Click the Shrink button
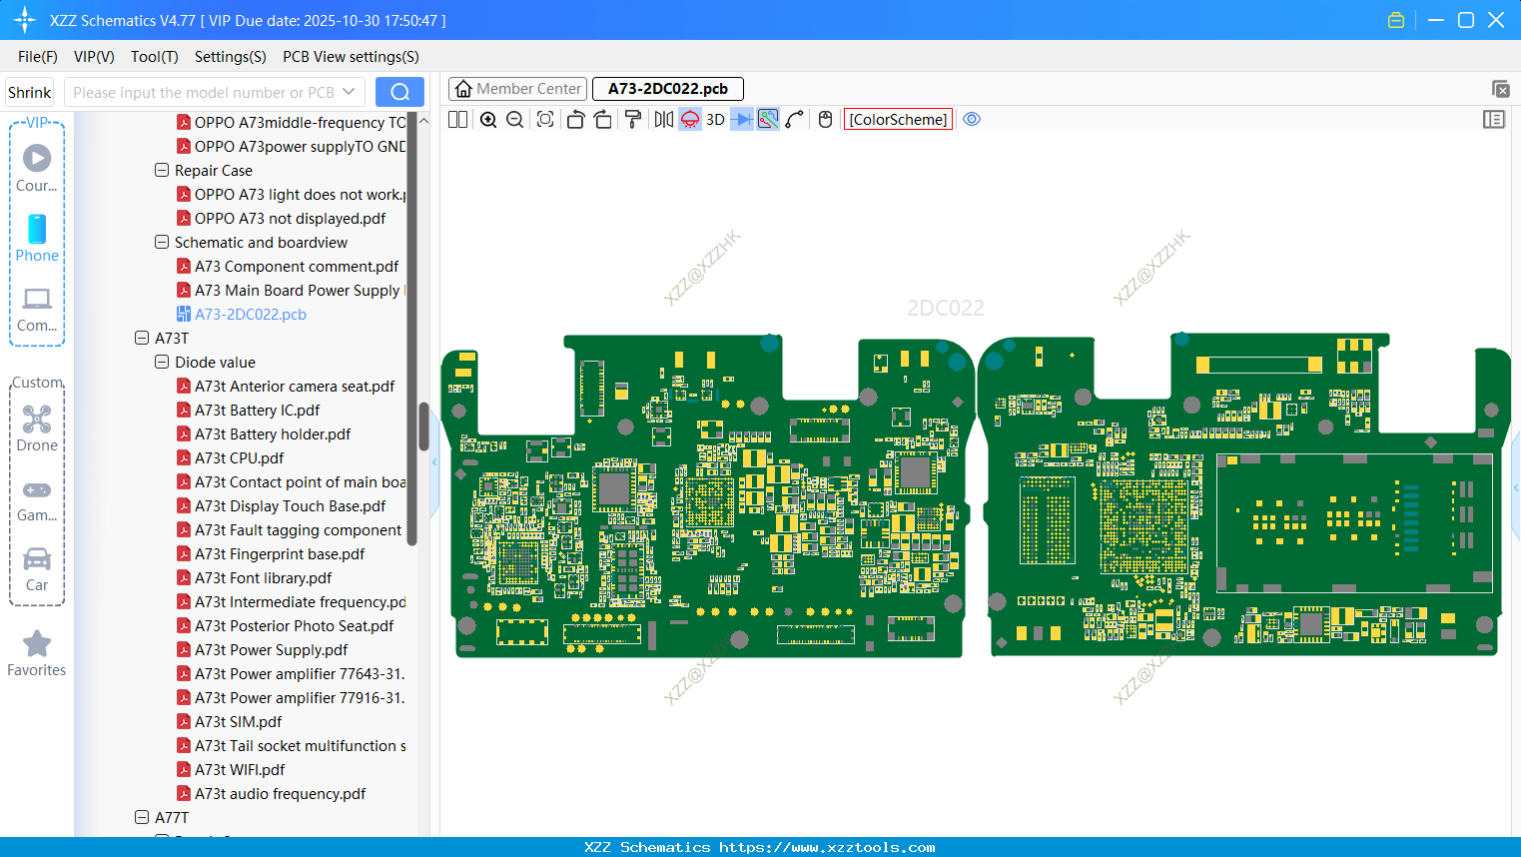 pyautogui.click(x=30, y=92)
